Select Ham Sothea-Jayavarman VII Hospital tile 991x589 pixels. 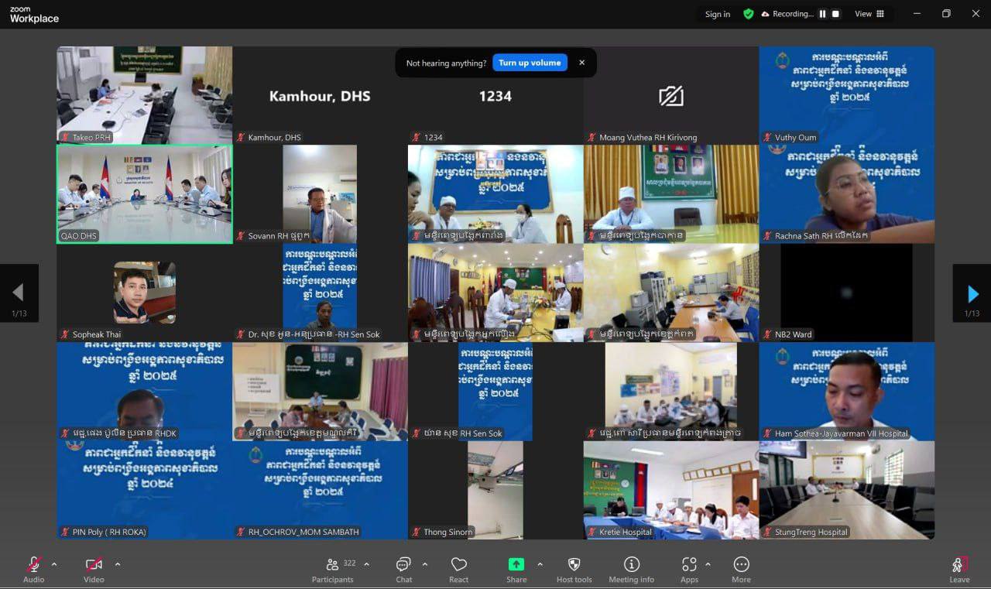coord(847,392)
